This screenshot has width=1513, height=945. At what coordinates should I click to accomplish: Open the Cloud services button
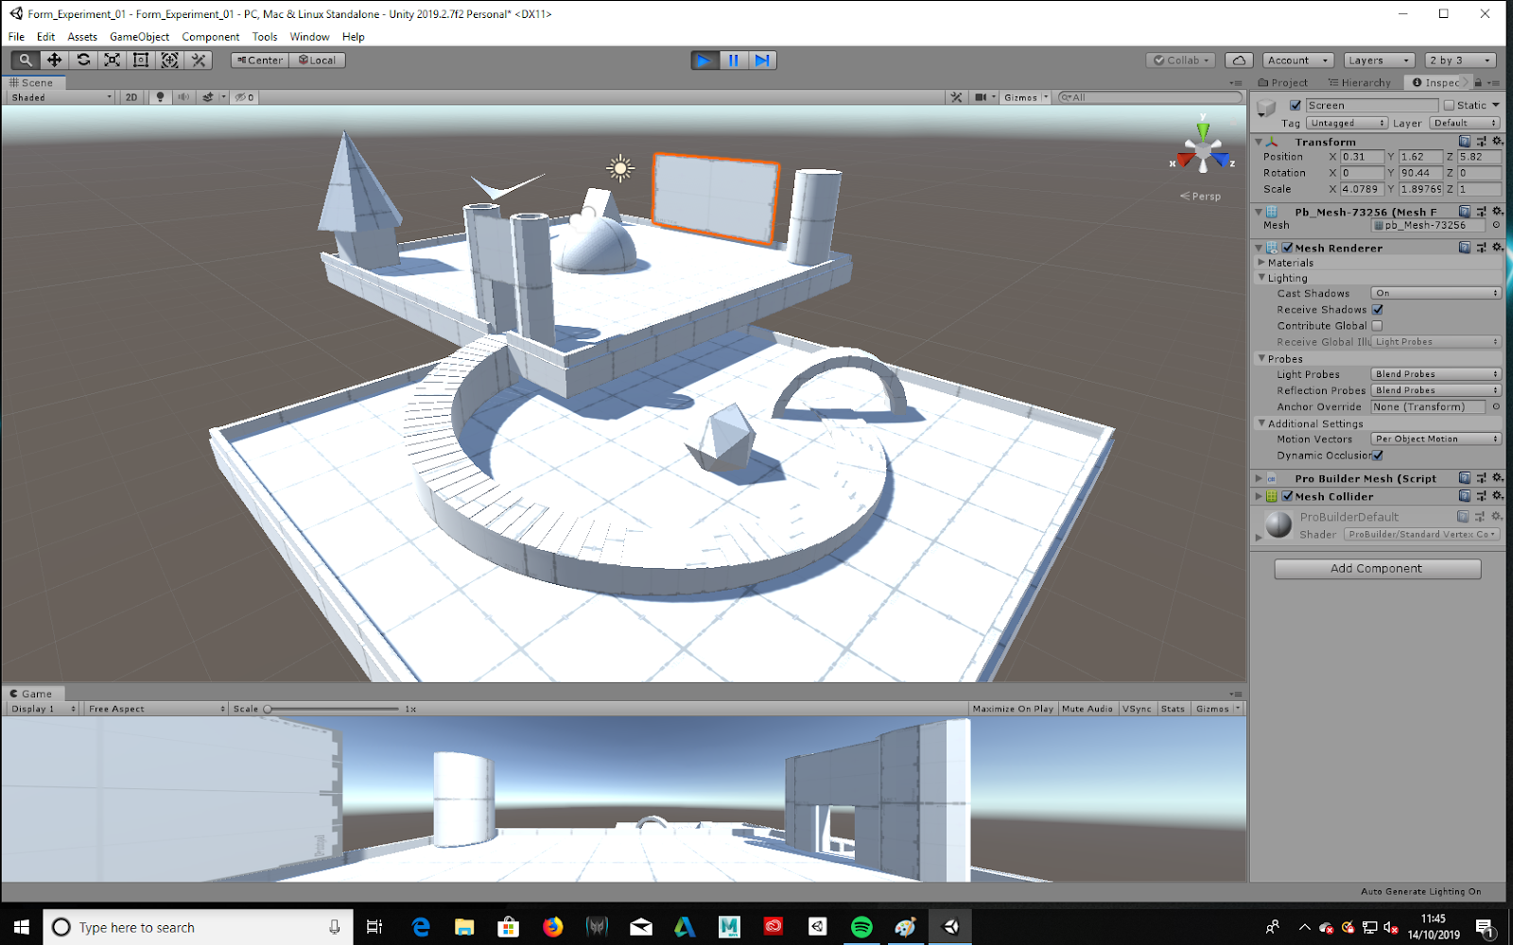point(1239,60)
